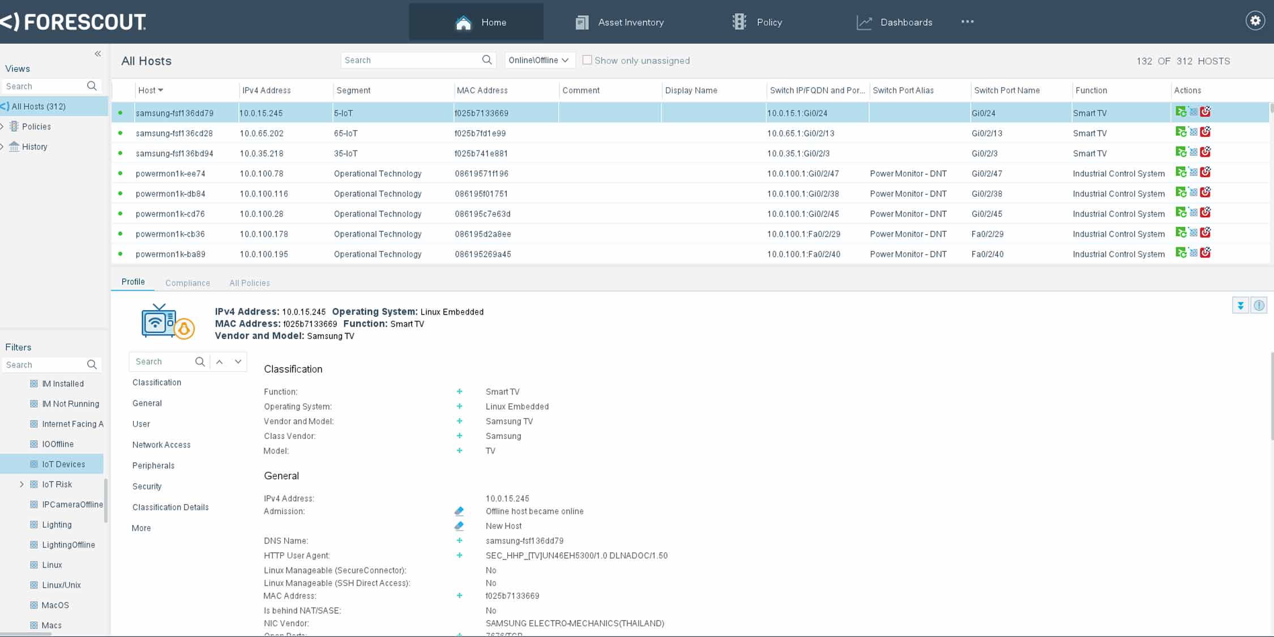Click the Home house icon
The image size is (1274, 637).
[463, 23]
